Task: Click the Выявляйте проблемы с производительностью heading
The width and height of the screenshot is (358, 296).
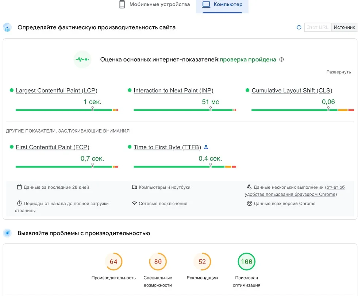Action: [x=84, y=233]
